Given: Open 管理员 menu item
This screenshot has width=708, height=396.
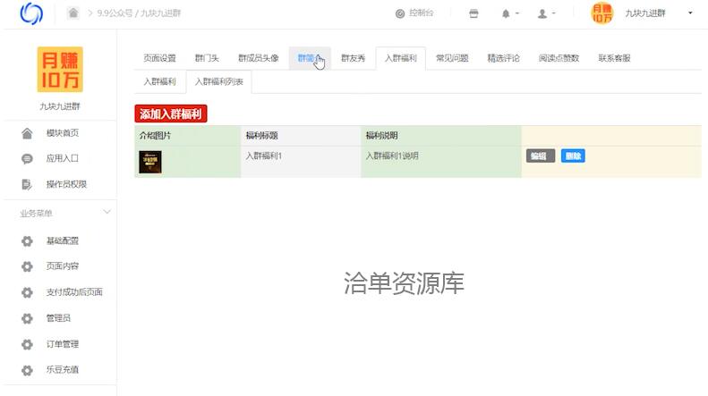Looking at the screenshot, I should pyautogui.click(x=58, y=318).
